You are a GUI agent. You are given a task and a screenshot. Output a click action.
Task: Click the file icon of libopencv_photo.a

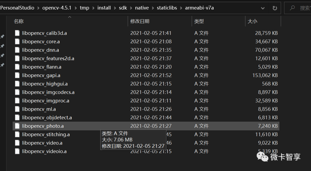pos(17,126)
